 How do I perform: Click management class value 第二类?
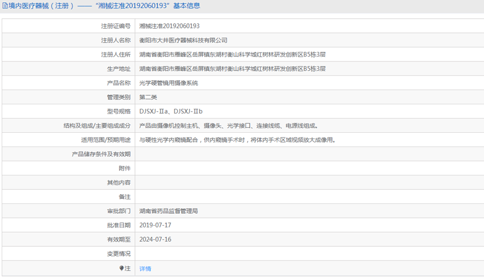[148, 97]
